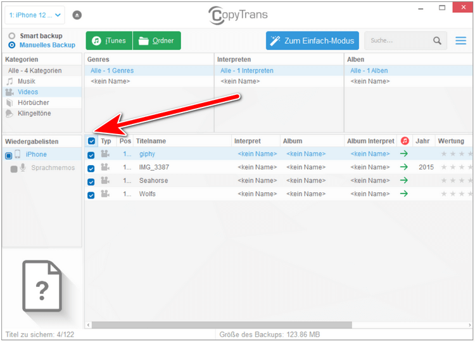Sort by the Wertung column header
Screen dimensions: 475x342
(x=453, y=141)
